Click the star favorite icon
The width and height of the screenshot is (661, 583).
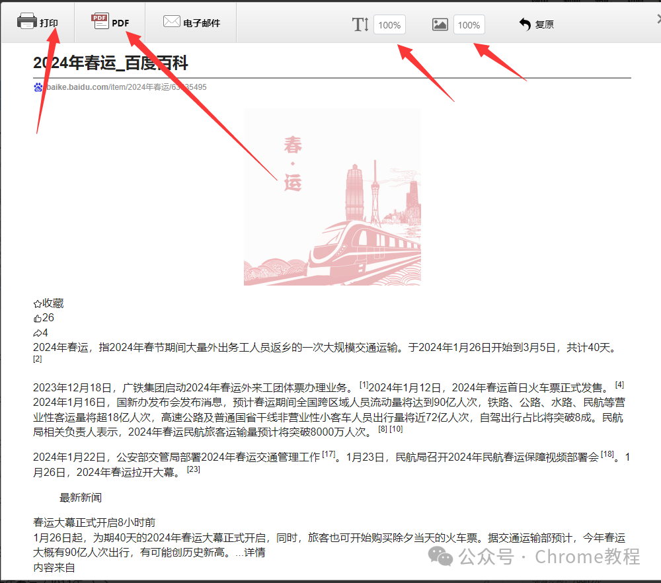coord(38,303)
